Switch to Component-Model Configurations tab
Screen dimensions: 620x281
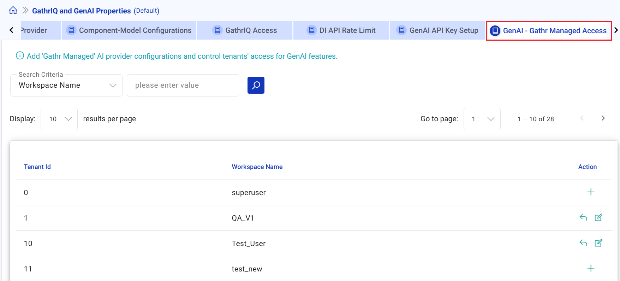point(129,30)
